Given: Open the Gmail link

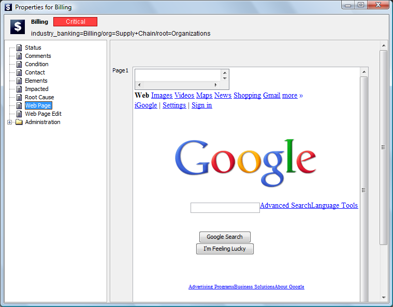Looking at the screenshot, I should [272, 95].
